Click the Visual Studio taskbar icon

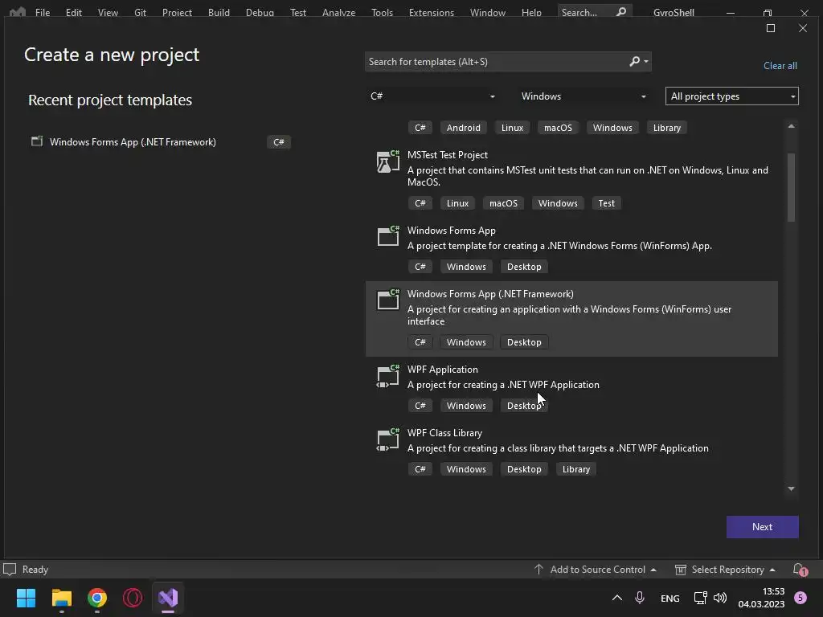click(168, 598)
